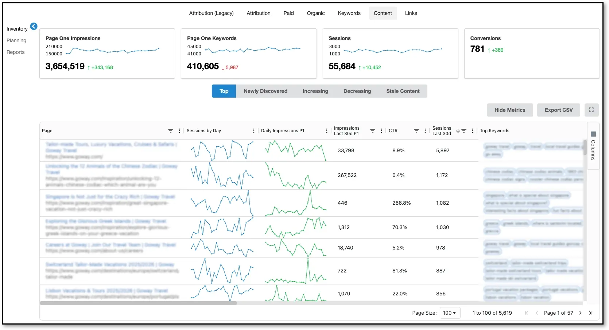Image resolution: width=609 pixels, height=330 pixels.
Task: Open three-dot menu of Sessions by Day column
Action: (254, 131)
